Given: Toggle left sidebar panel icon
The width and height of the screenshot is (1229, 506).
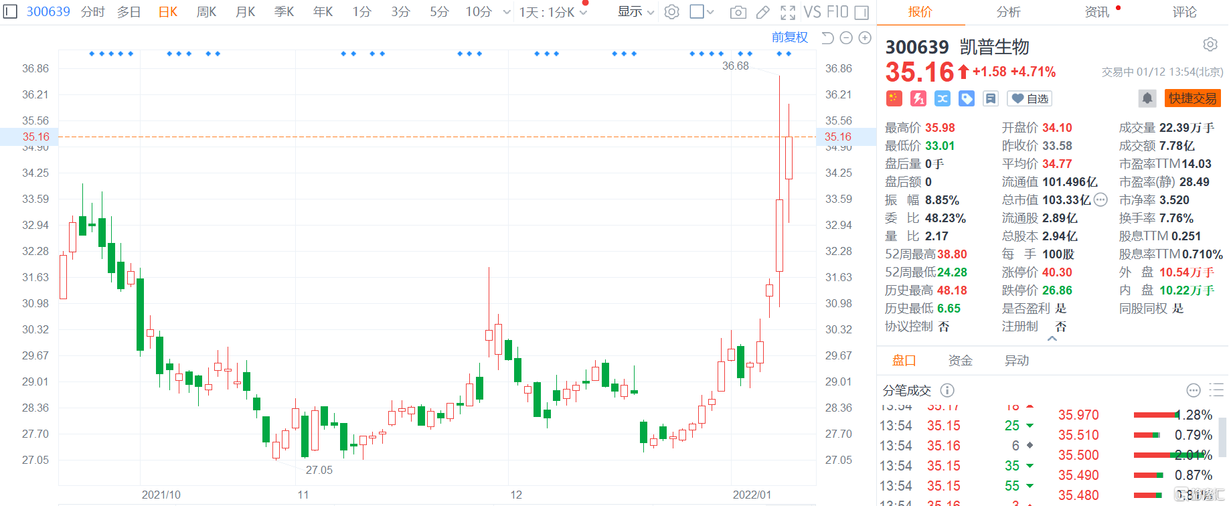Looking at the screenshot, I should coord(11,11).
